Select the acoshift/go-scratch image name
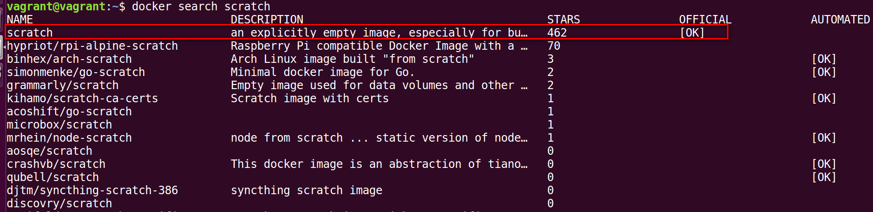Viewport: 873px width, 212px height. [x=69, y=112]
